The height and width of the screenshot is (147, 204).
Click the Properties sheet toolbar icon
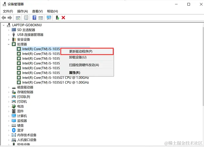click(x=26, y=18)
